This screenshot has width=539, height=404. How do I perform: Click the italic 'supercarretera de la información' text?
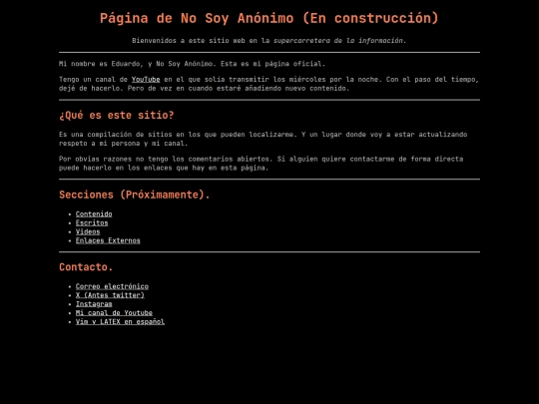[x=338, y=41]
